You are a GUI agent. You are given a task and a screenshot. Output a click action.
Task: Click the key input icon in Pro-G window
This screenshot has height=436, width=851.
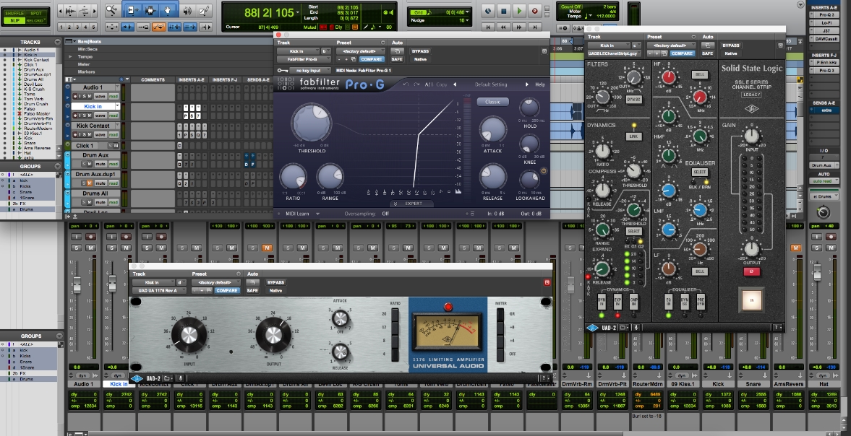point(282,71)
